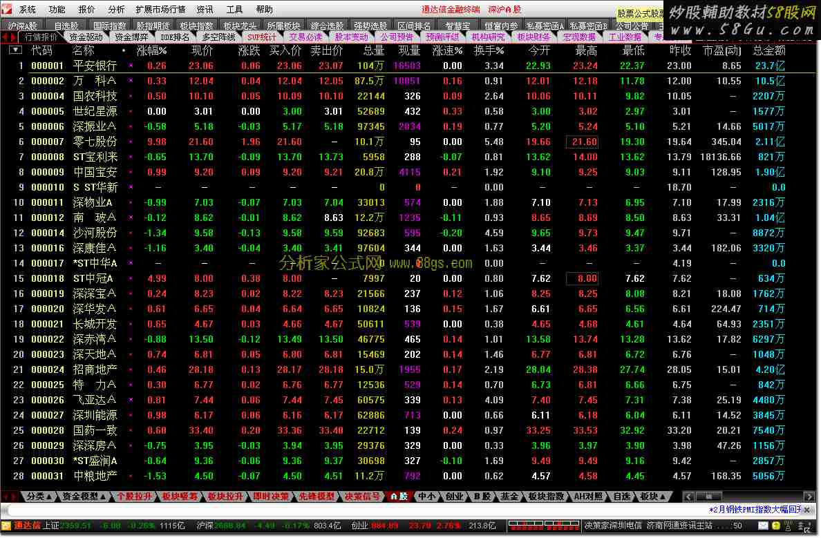Click the 创业 index in status bar
The height and width of the screenshot is (538, 821).
pyautogui.click(x=359, y=526)
